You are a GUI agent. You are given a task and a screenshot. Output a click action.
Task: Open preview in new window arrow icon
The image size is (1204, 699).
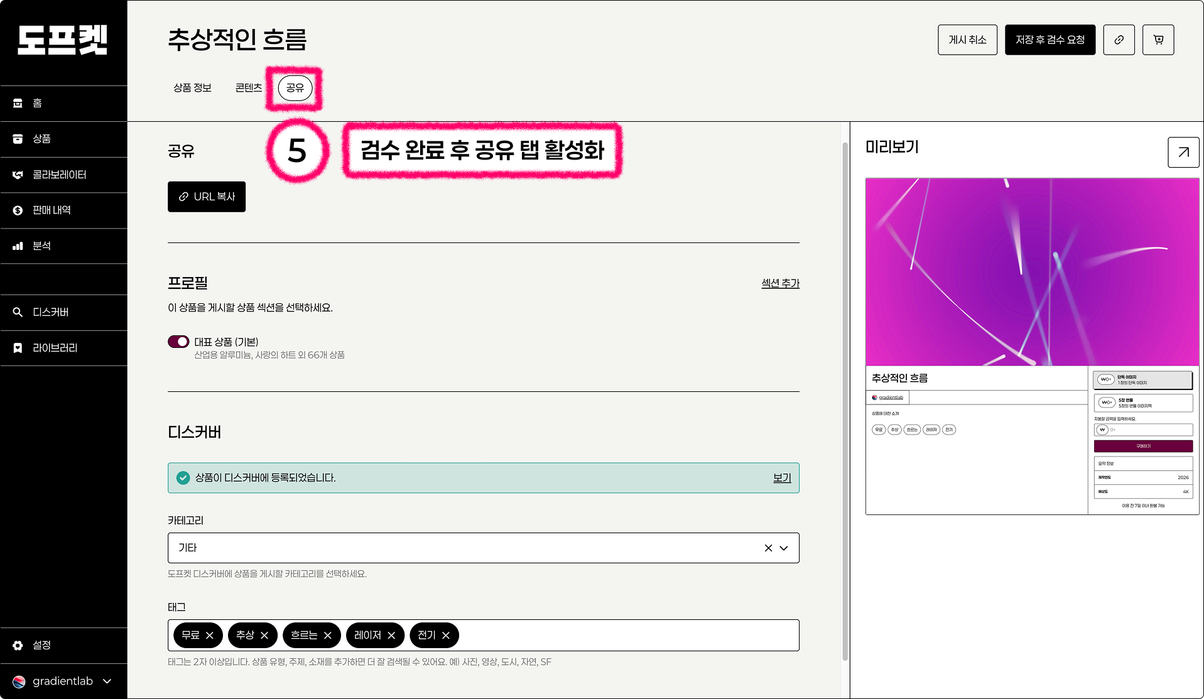pyautogui.click(x=1183, y=152)
